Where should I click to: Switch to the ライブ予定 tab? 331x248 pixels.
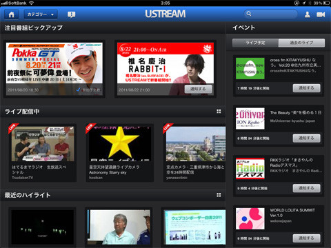tap(255, 43)
